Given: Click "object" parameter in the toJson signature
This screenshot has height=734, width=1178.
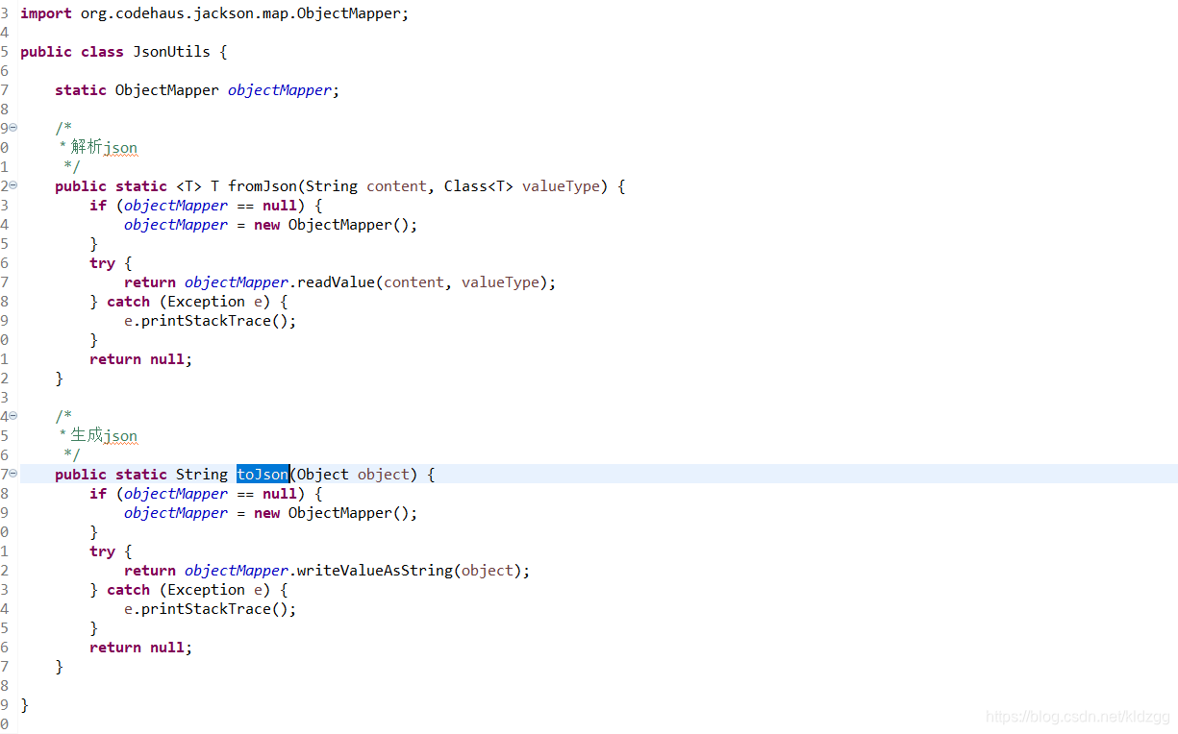Looking at the screenshot, I should point(384,475).
